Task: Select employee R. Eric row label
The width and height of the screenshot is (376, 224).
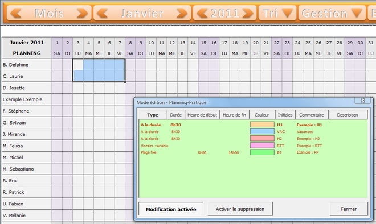Action: (x=27, y=181)
